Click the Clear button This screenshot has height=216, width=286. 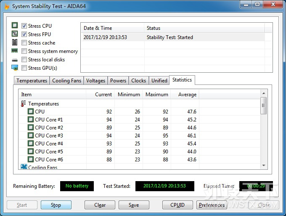click(x=100, y=205)
